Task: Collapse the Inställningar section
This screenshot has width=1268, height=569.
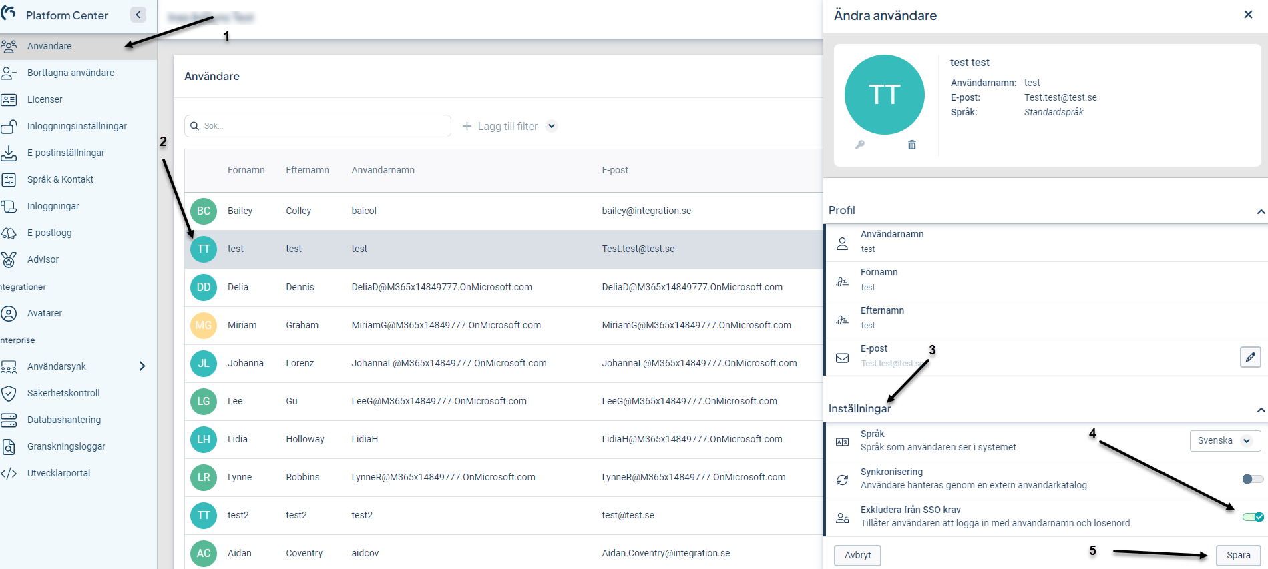Action: click(1260, 410)
